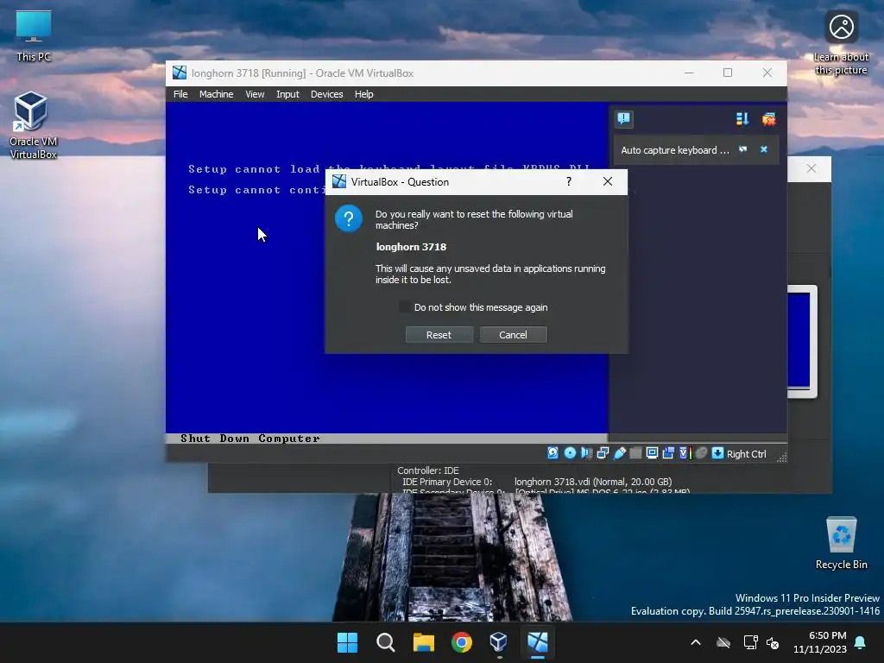Click 'Shut Down Computer' in the guest screen
884x663 pixels.
click(250, 439)
